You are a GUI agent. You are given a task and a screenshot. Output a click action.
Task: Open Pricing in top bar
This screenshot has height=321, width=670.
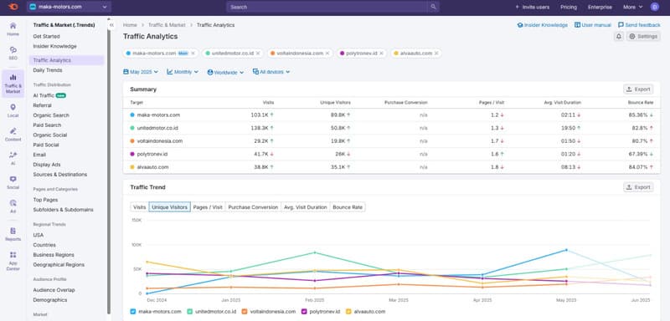569,7
